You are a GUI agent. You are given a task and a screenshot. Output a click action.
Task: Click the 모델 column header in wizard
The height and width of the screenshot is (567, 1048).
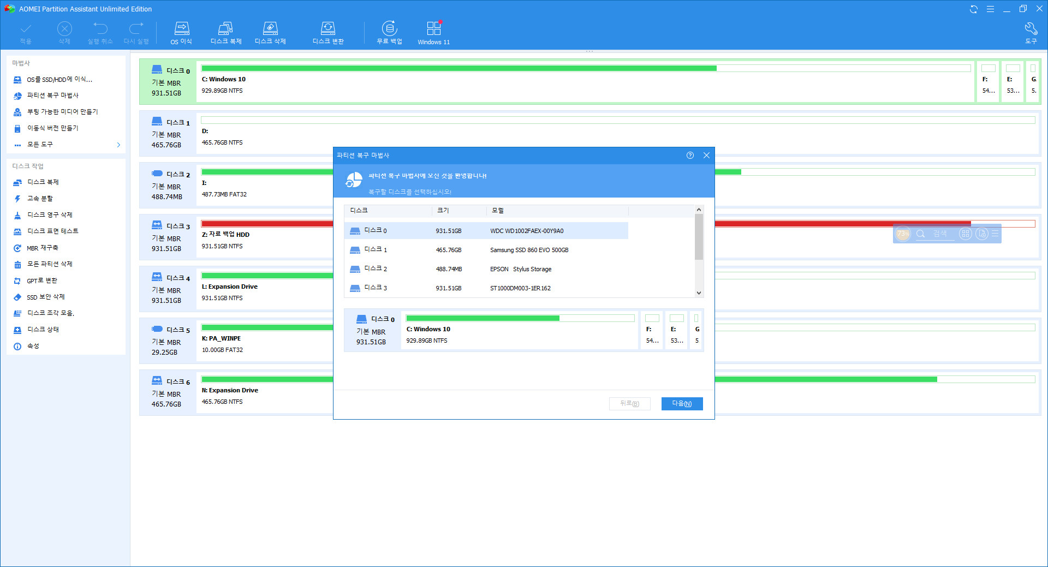(557, 211)
